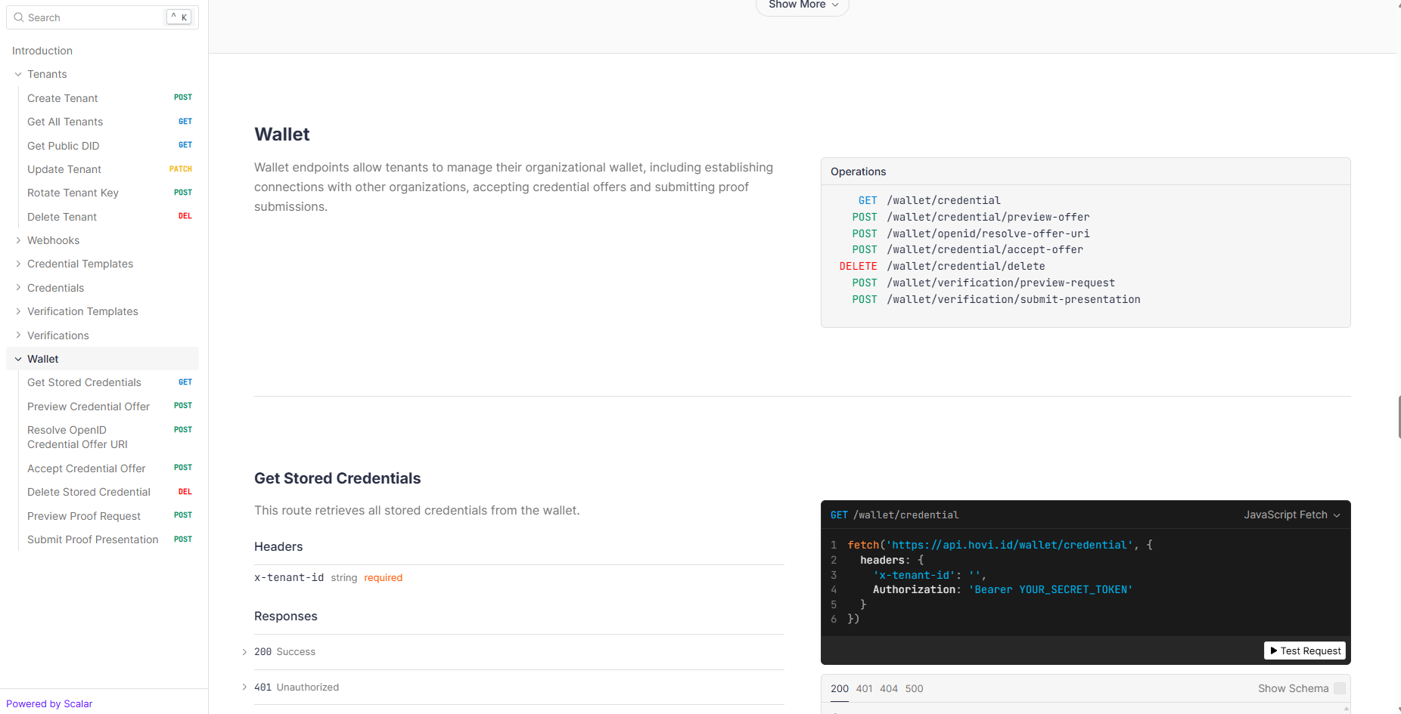Click the POST badge next to Create Tenant
This screenshot has height=714, width=1401.
coord(182,97)
